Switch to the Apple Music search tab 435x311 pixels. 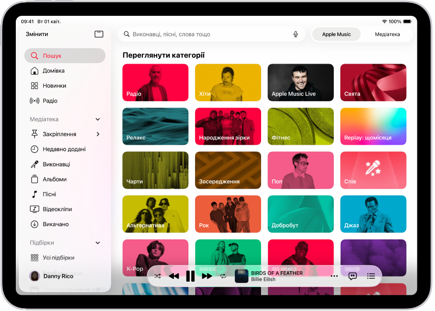pyautogui.click(x=337, y=34)
